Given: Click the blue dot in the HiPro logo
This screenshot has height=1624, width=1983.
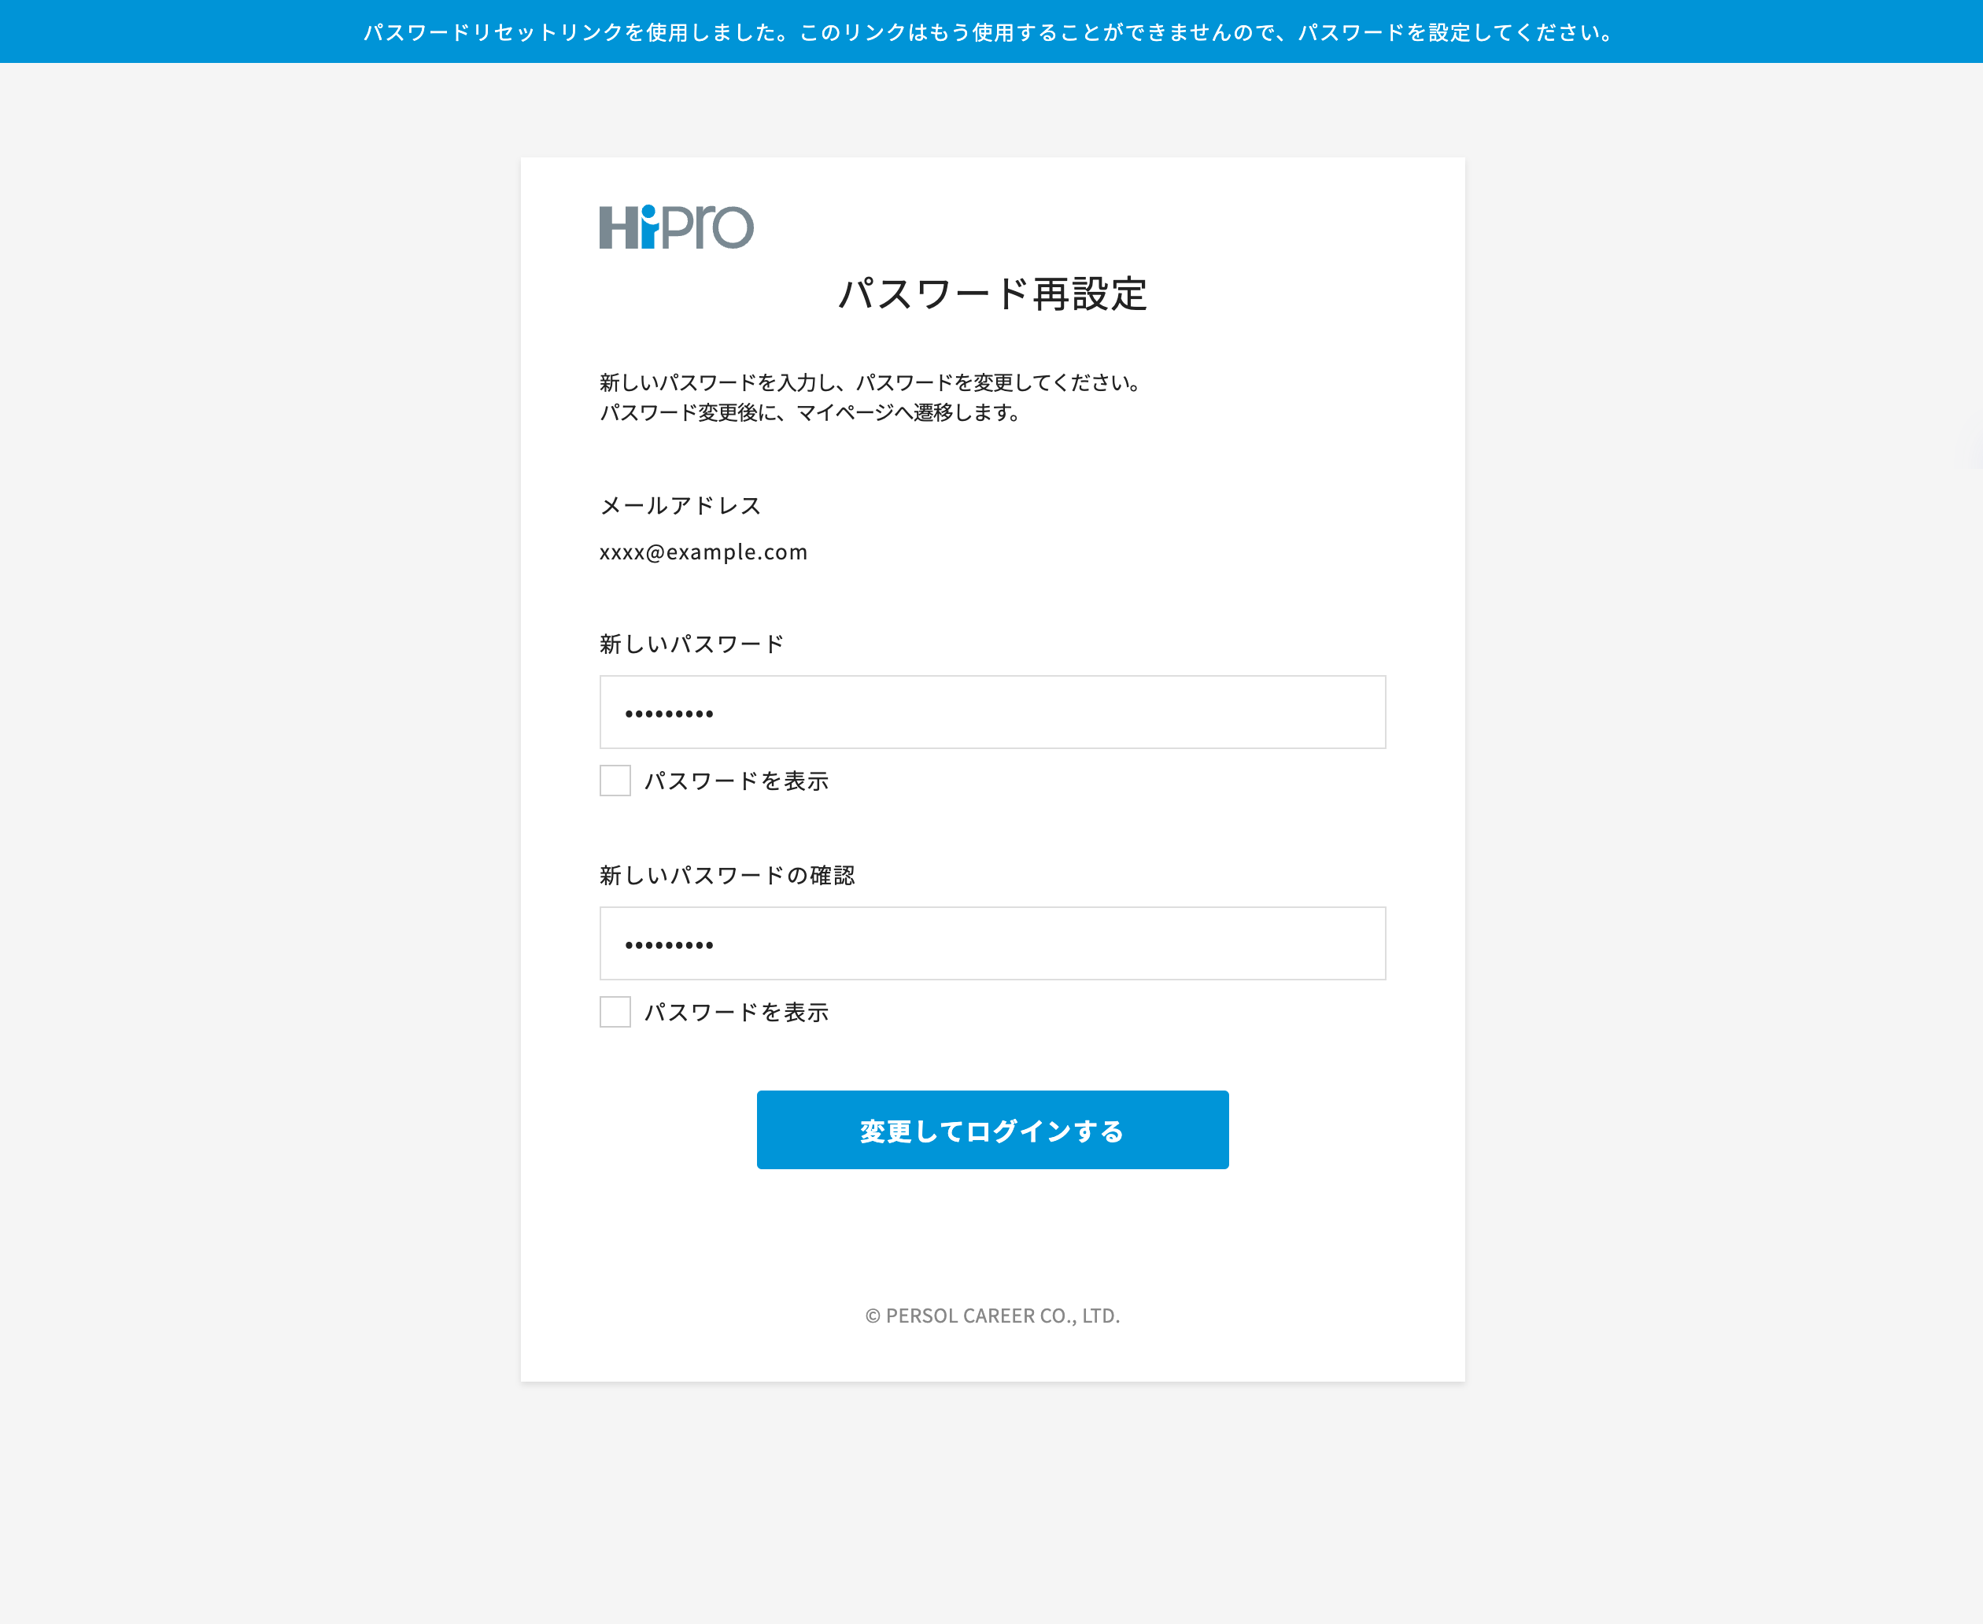Looking at the screenshot, I should point(649,212).
